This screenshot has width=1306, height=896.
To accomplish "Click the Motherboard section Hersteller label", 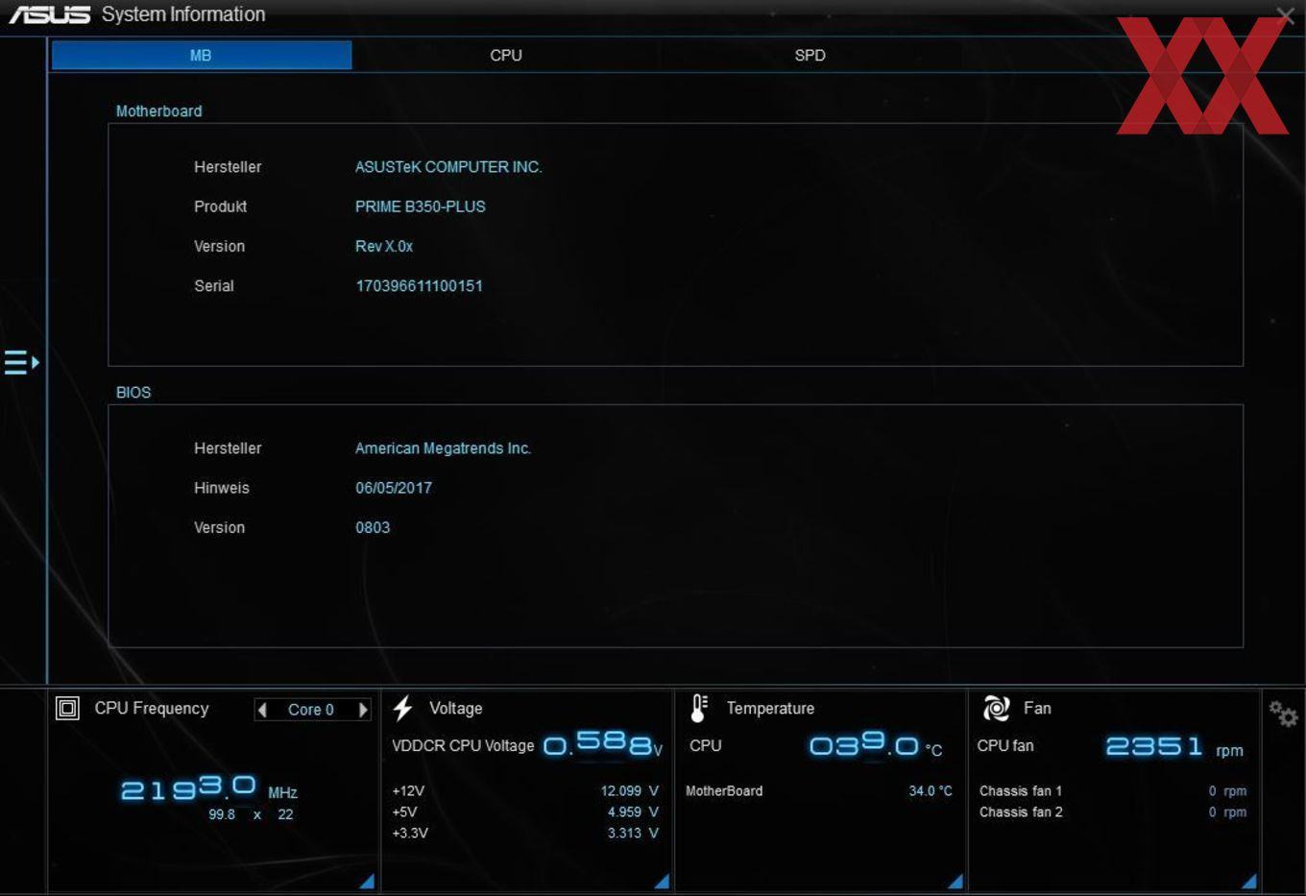I will click(228, 167).
